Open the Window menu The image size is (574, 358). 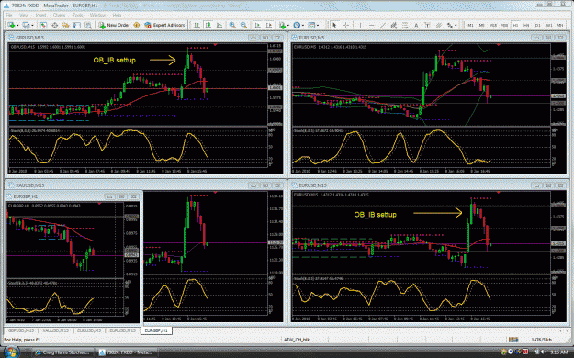coord(97,16)
